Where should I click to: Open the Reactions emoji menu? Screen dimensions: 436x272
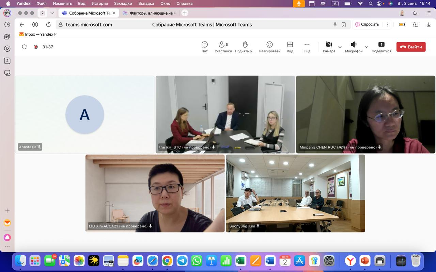(269, 47)
